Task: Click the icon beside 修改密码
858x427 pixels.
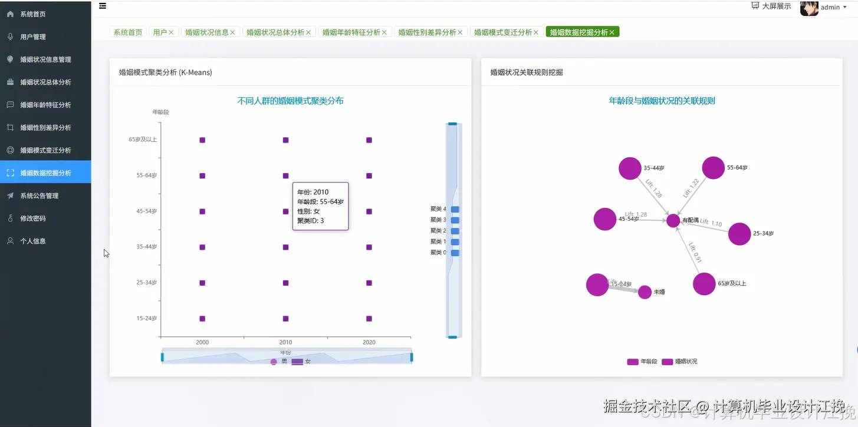Action: tap(10, 218)
